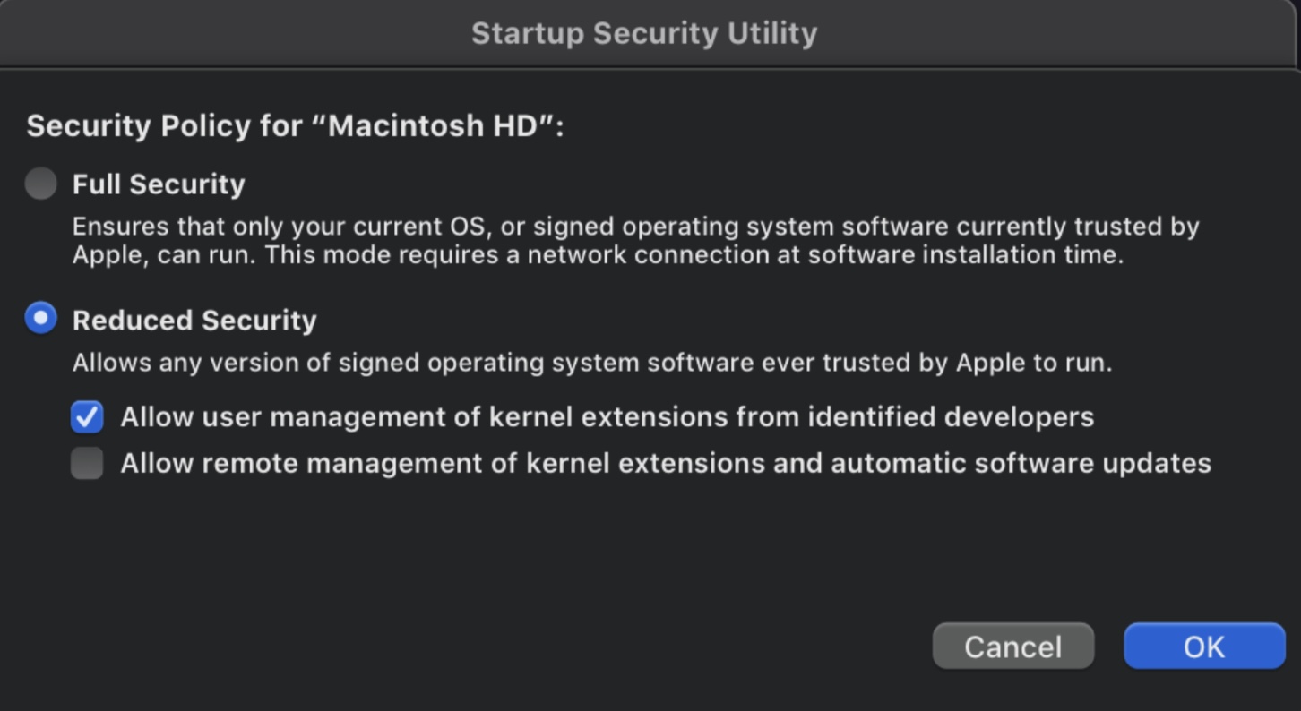Image resolution: width=1301 pixels, height=711 pixels.
Task: Click the Startup Security Utility title bar
Action: pos(643,34)
